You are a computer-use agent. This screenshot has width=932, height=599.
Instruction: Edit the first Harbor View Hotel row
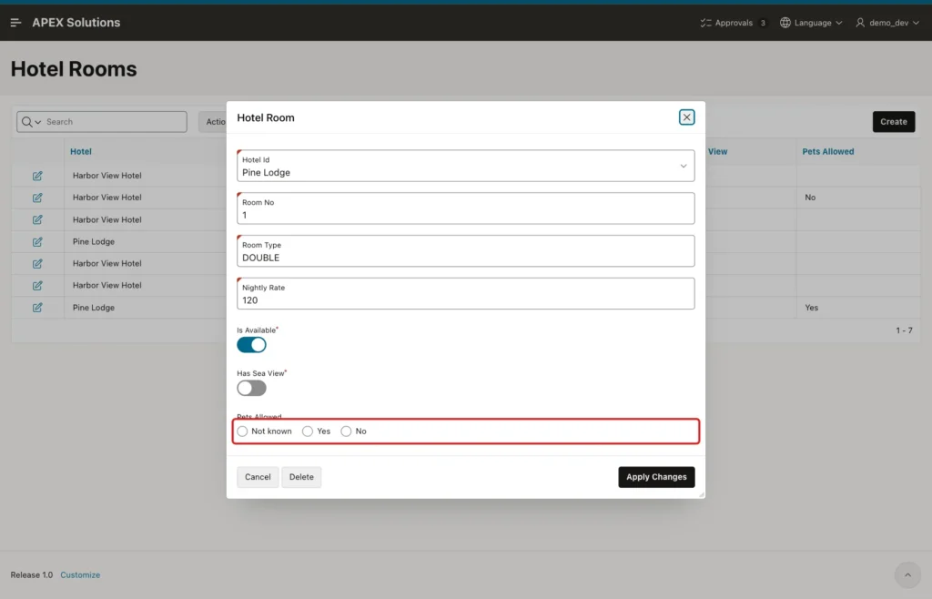tap(37, 176)
